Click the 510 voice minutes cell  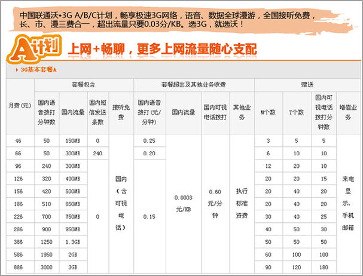pyautogui.click(x=47, y=204)
